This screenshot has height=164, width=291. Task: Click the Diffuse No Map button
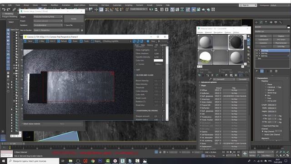click(234, 90)
